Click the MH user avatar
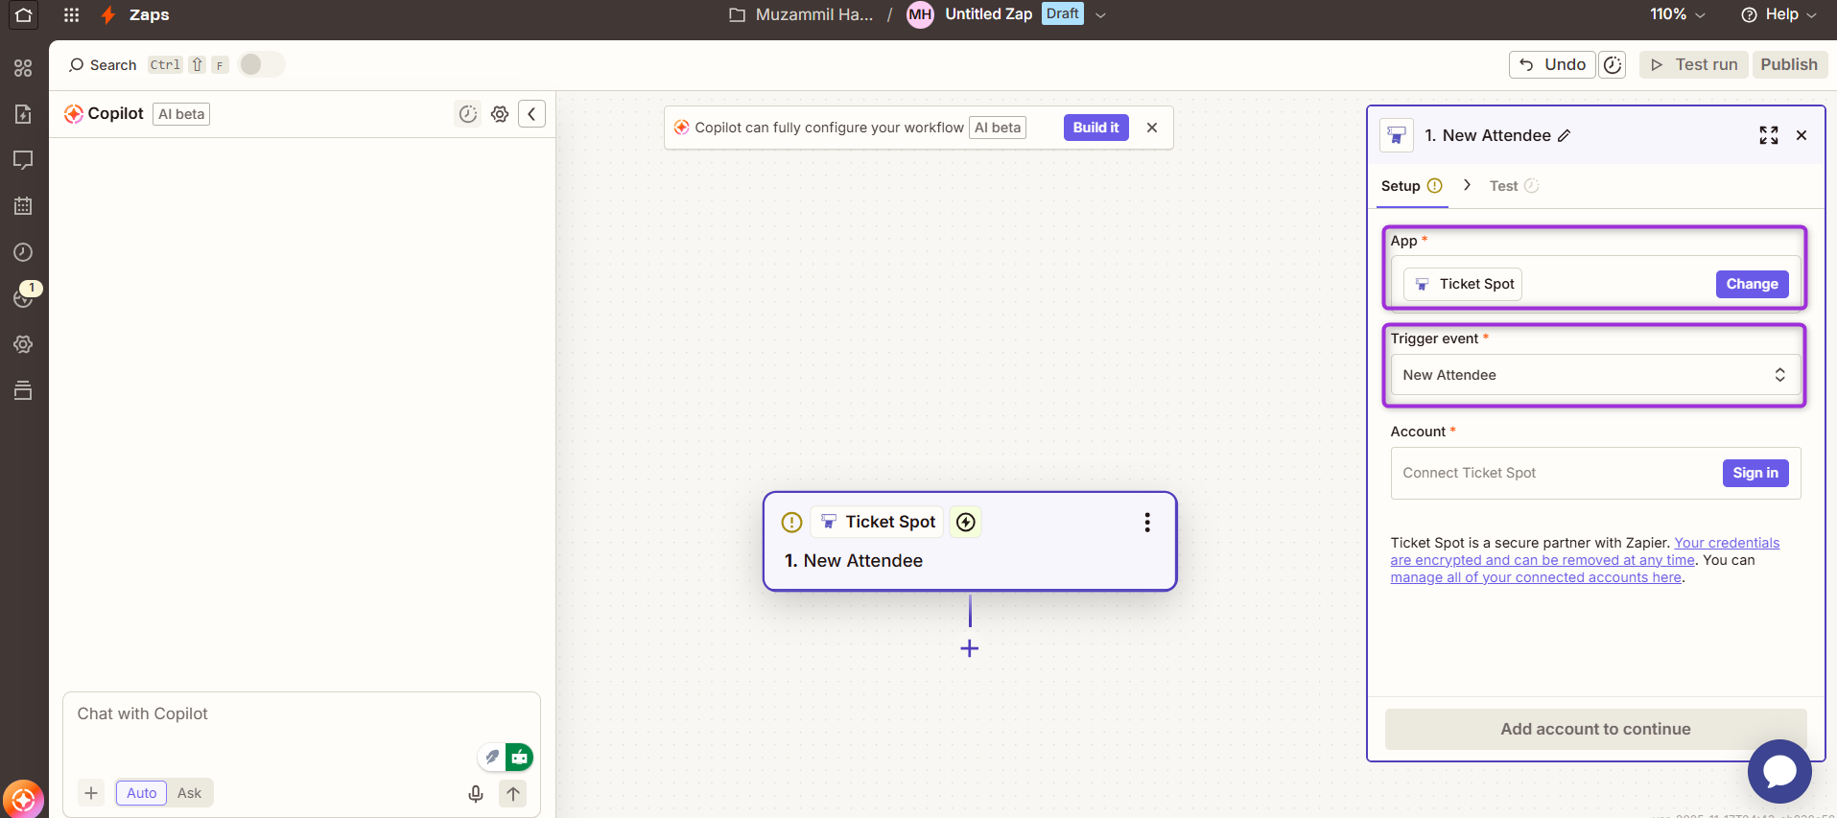Screen dimensions: 1837x818 click(920, 14)
